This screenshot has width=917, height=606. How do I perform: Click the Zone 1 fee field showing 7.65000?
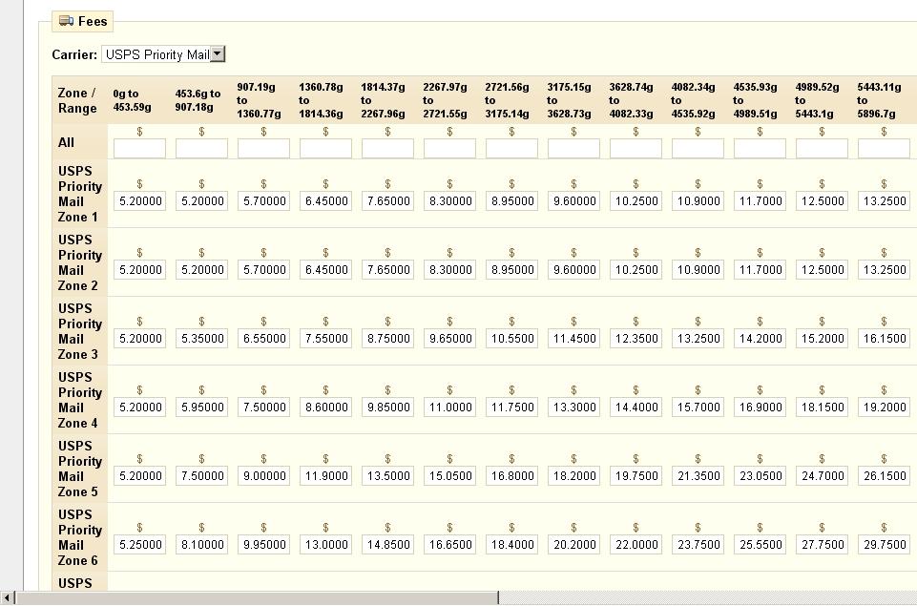tap(387, 201)
